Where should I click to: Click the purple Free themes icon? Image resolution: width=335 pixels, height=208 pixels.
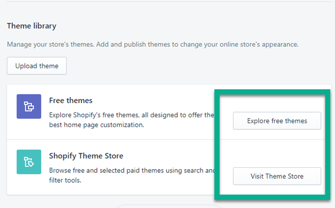pyautogui.click(x=29, y=107)
